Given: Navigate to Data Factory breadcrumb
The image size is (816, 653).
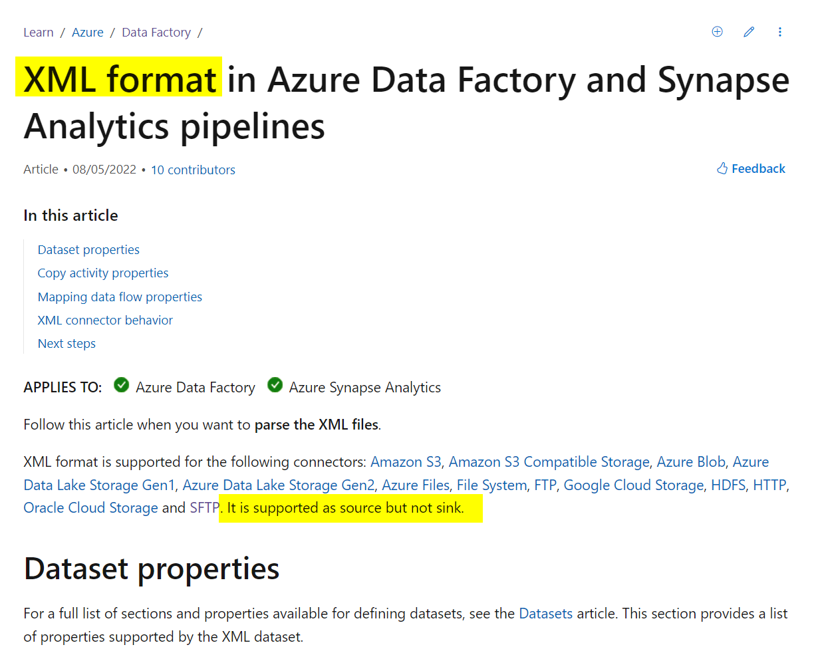Looking at the screenshot, I should [156, 33].
